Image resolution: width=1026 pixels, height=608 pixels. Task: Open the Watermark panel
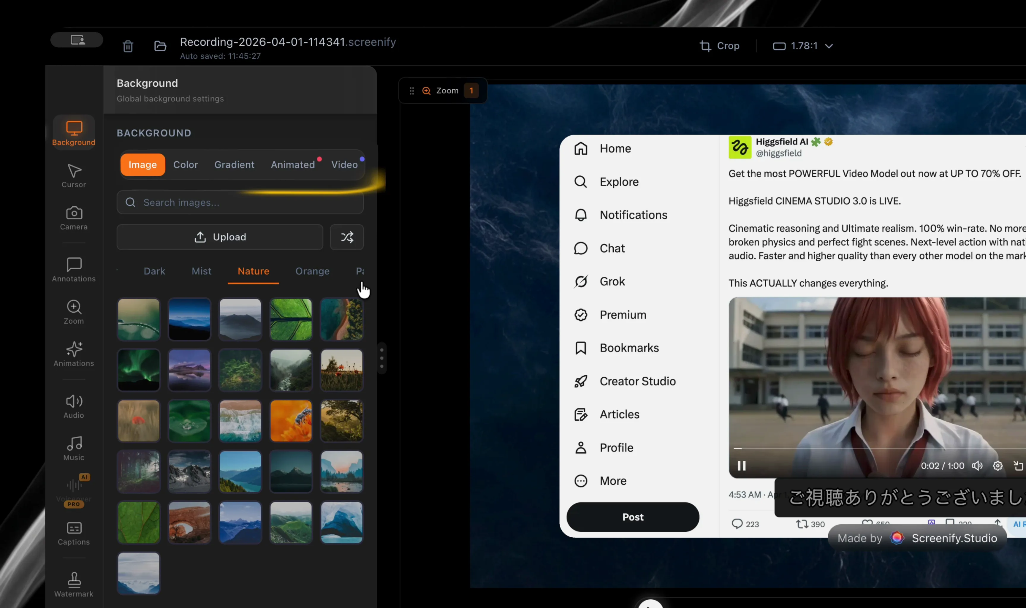[x=74, y=585]
